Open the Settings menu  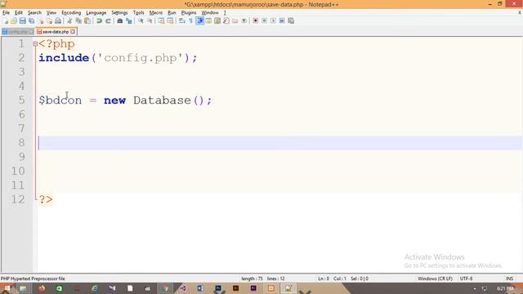point(119,13)
